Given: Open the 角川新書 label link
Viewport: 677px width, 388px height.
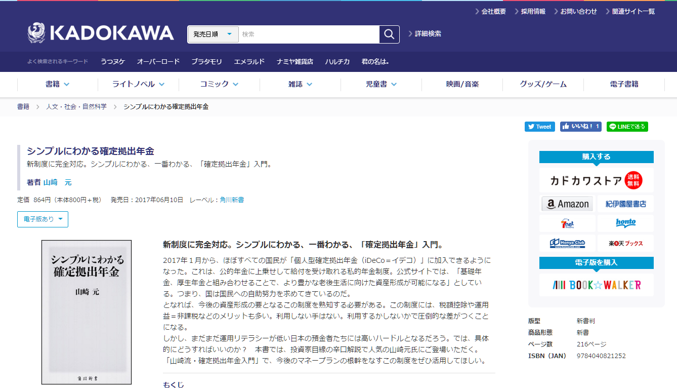Looking at the screenshot, I should point(232,200).
